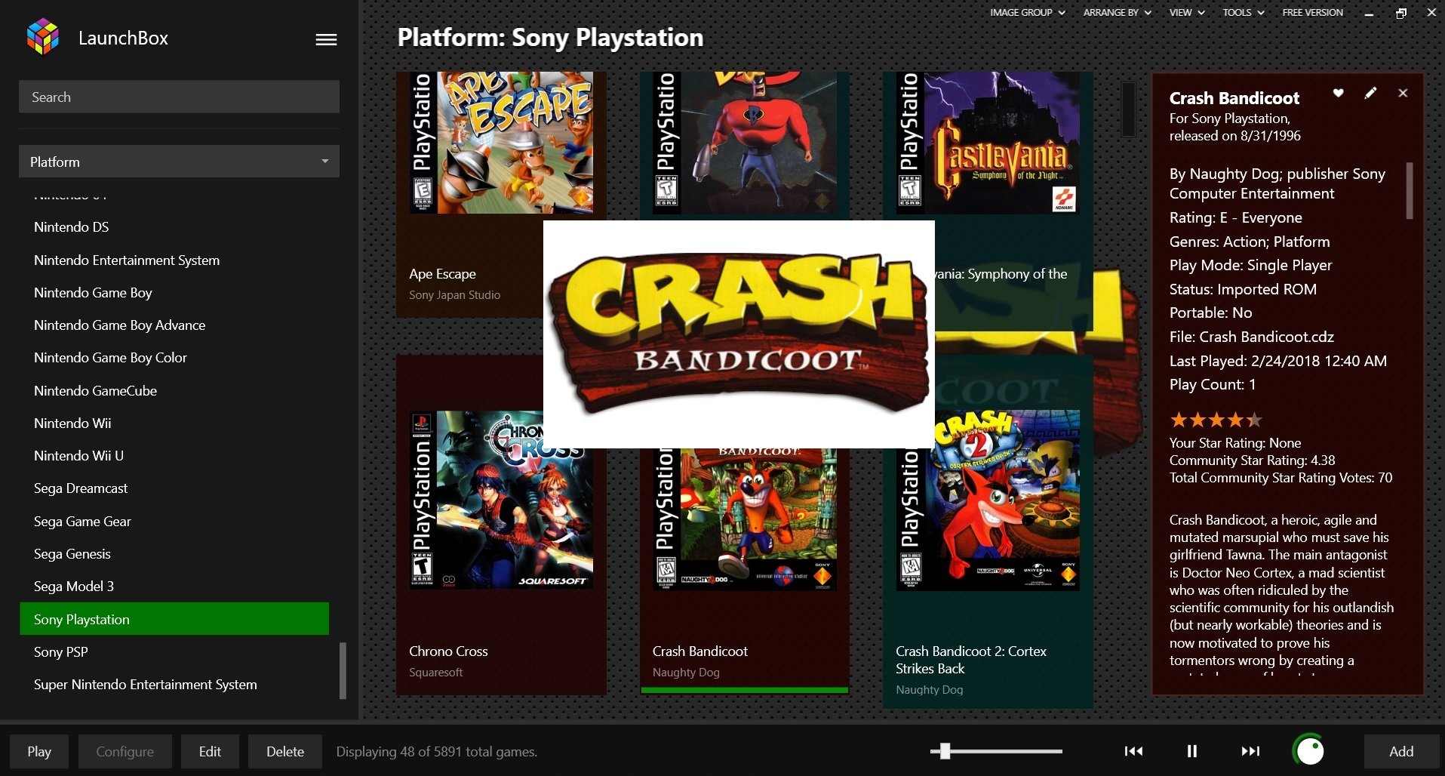Pause the music playback
This screenshot has height=776, width=1445.
coord(1192,751)
